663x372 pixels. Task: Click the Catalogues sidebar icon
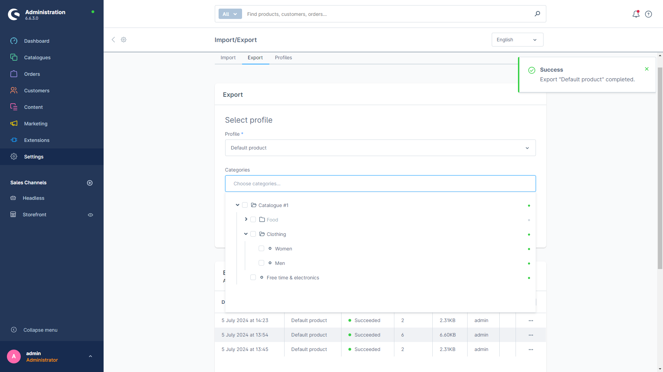click(x=14, y=57)
